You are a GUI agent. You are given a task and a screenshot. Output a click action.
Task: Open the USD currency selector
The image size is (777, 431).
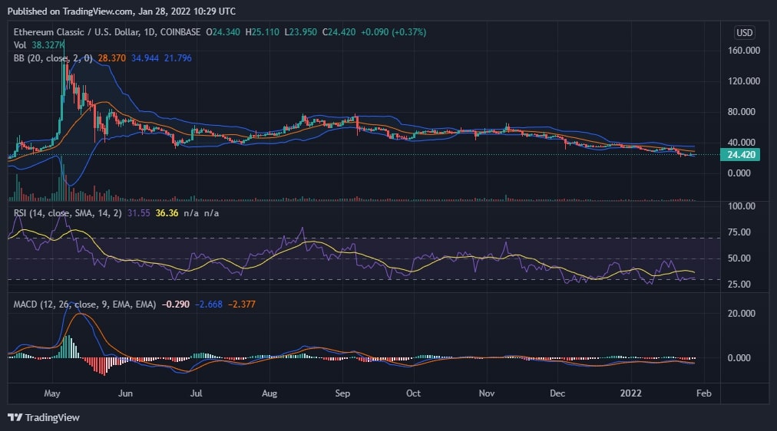(x=744, y=32)
